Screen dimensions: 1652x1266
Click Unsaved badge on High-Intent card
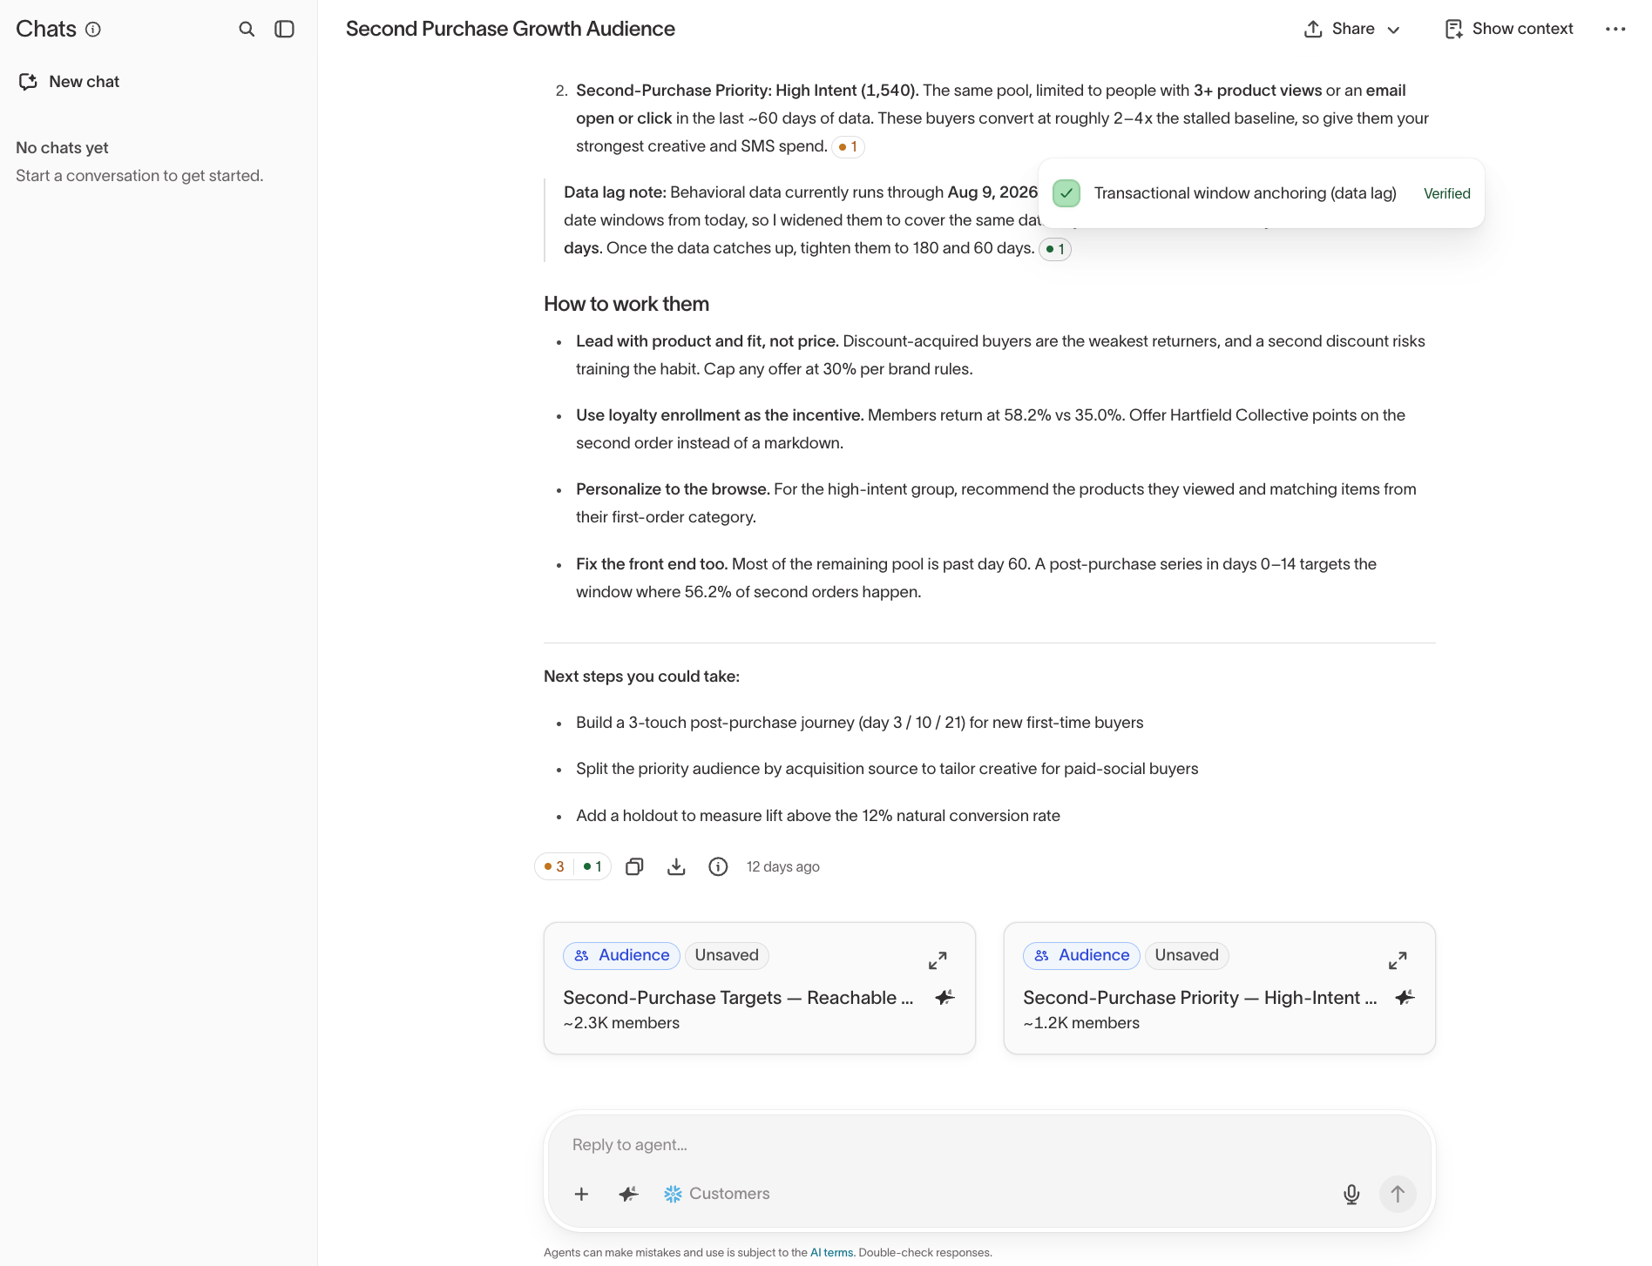pyautogui.click(x=1187, y=955)
